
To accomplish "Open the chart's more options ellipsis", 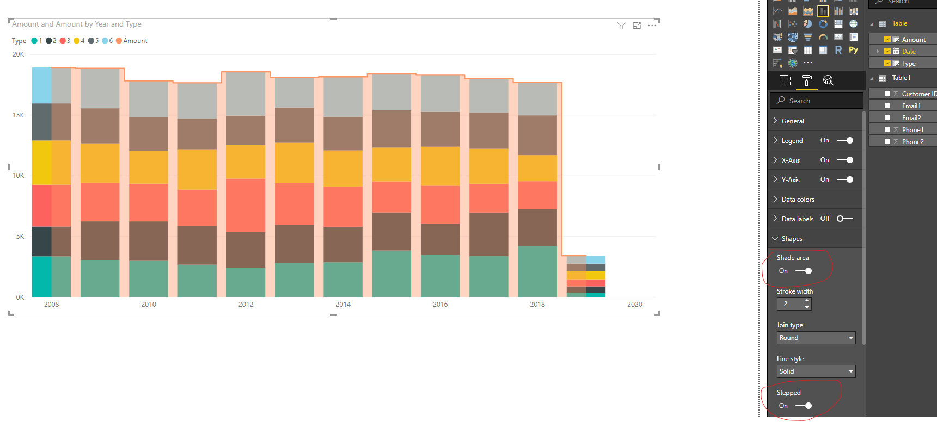I will (x=652, y=26).
